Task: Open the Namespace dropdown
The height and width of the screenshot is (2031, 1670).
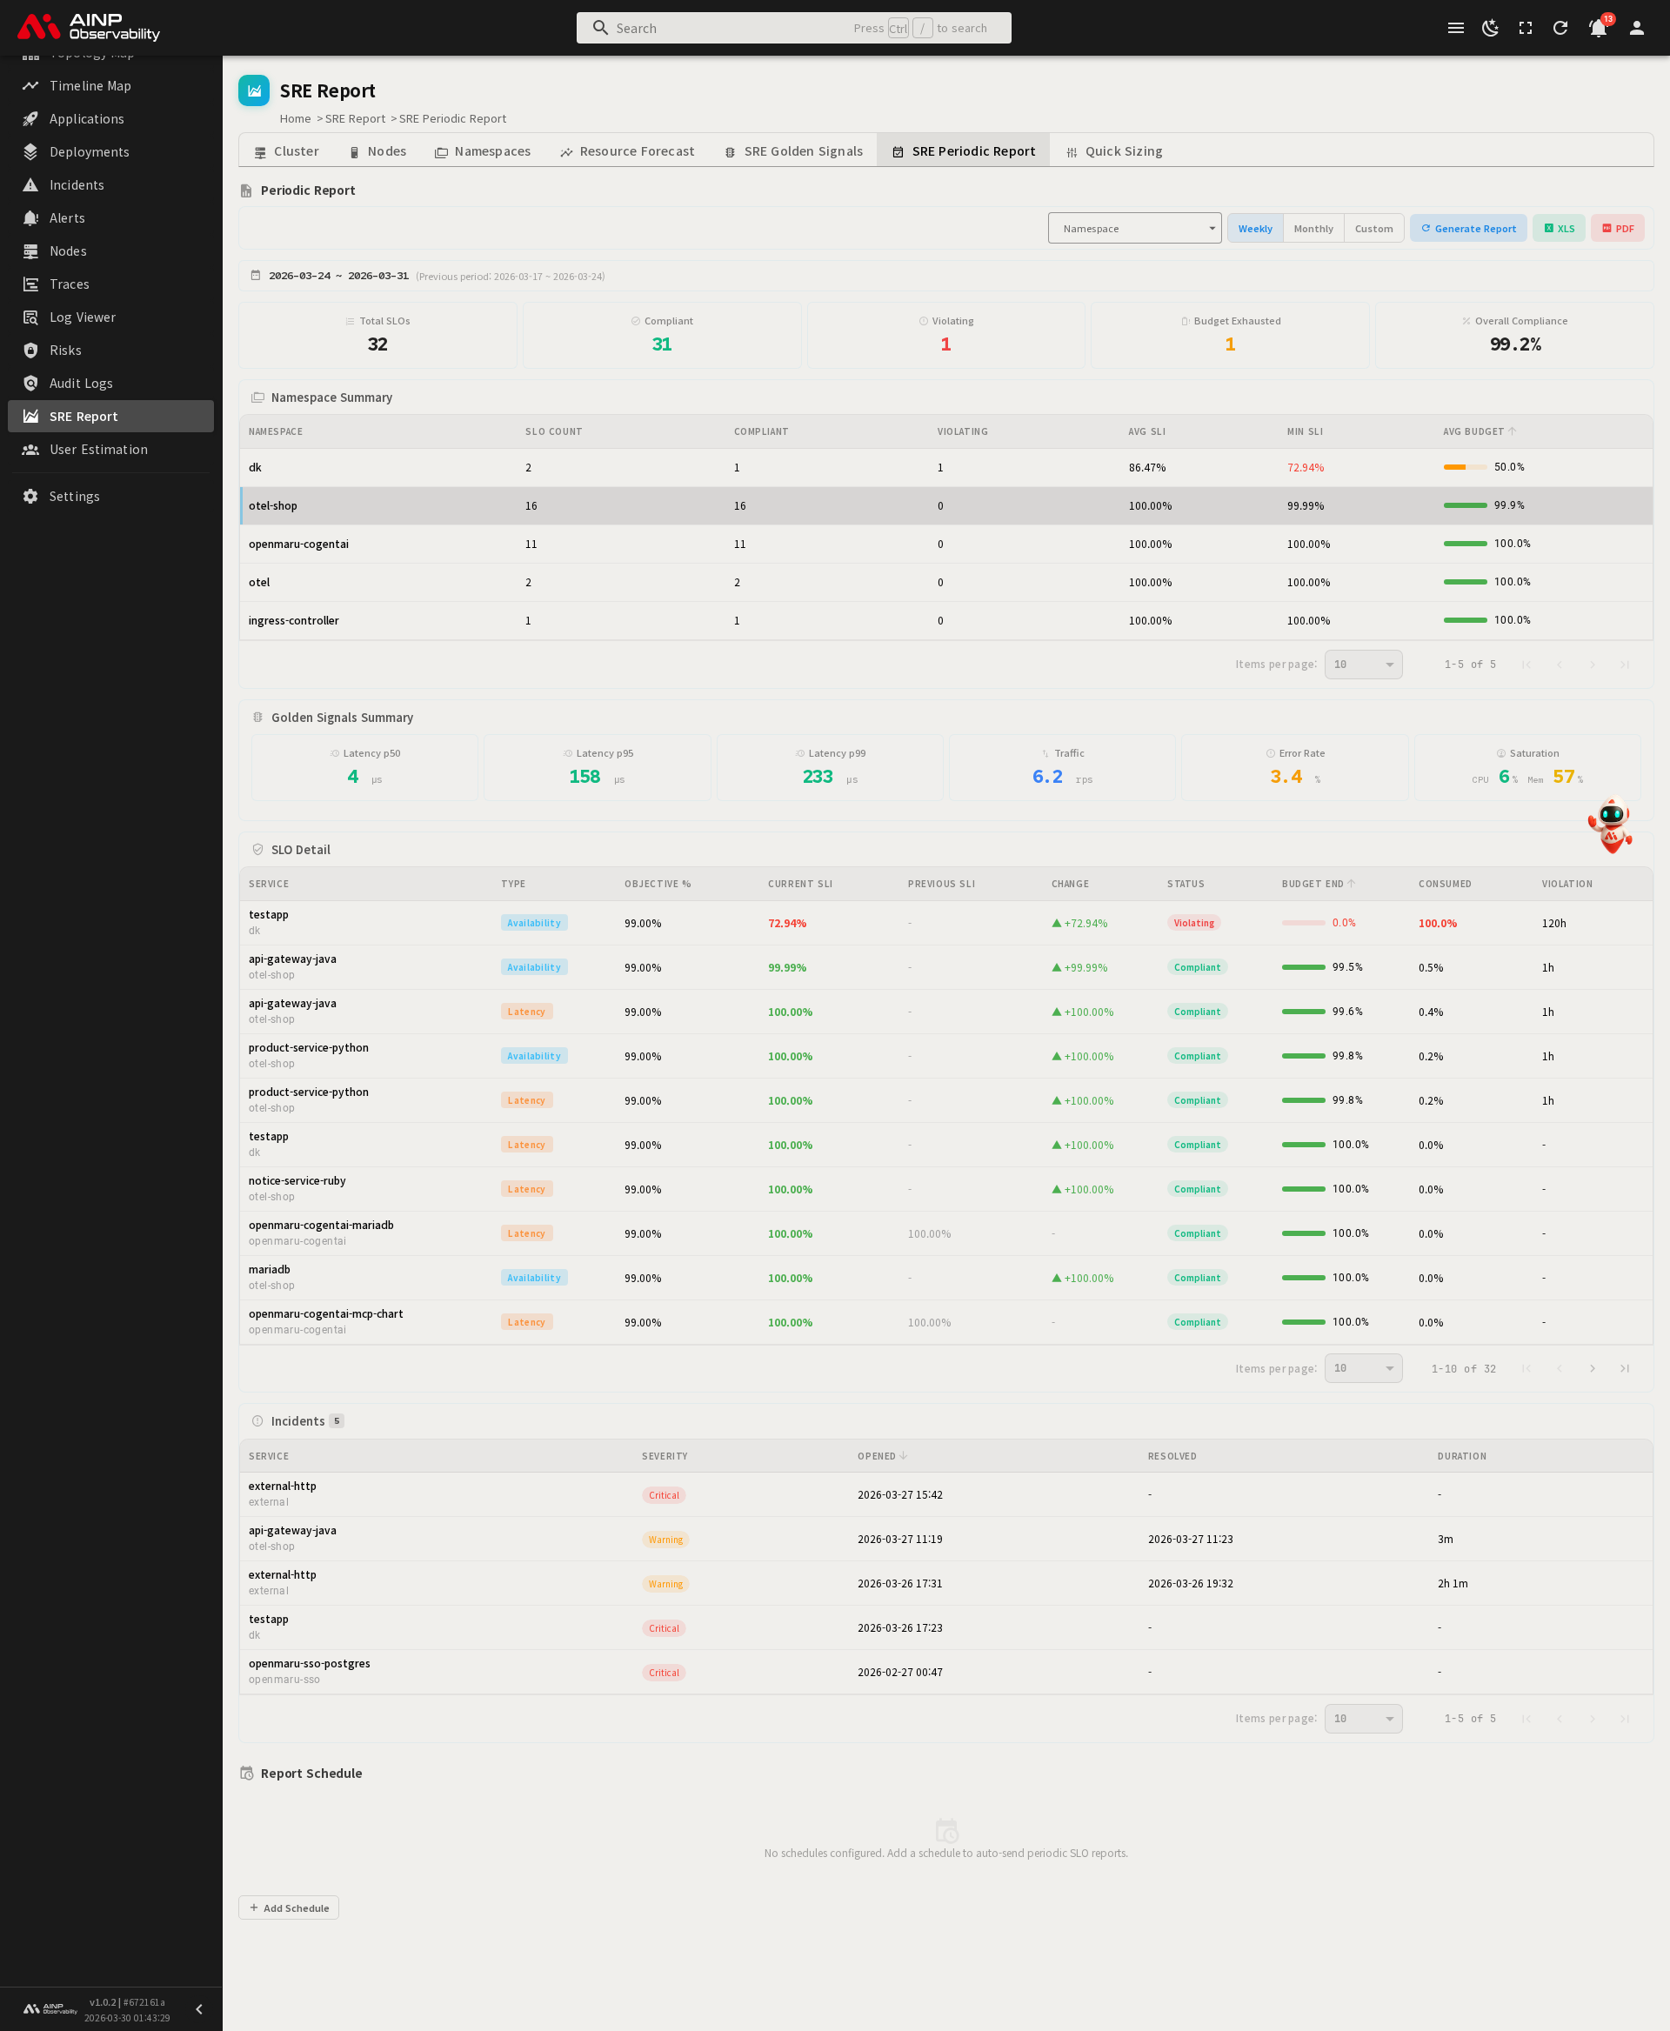Action: 1134,229
